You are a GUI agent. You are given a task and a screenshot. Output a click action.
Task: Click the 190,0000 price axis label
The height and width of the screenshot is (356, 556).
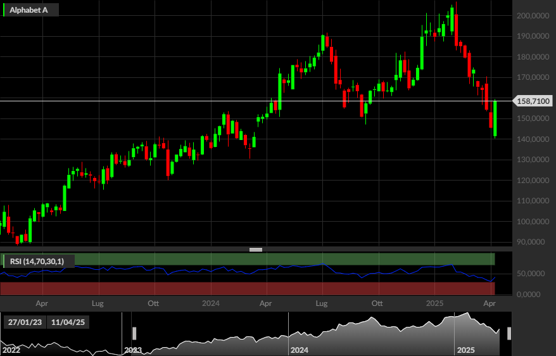pos(533,36)
